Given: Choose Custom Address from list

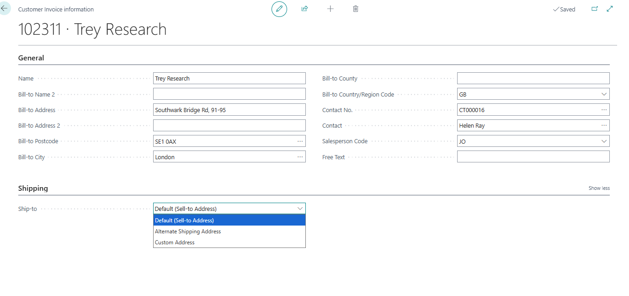Looking at the screenshot, I should (175, 242).
